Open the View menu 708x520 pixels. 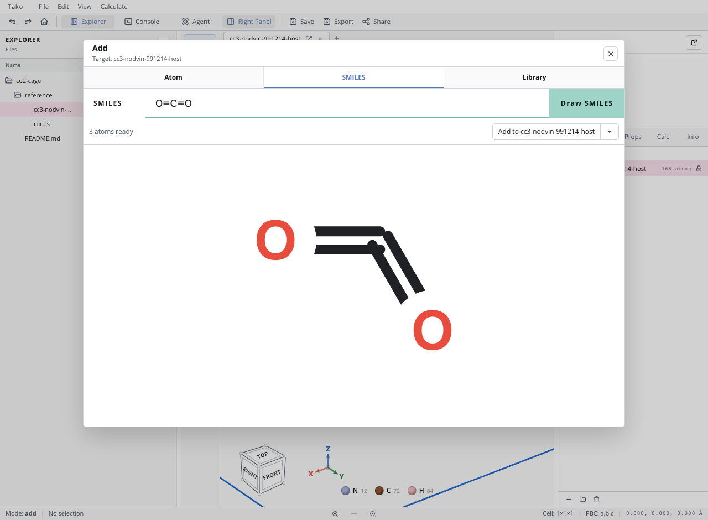coord(85,7)
